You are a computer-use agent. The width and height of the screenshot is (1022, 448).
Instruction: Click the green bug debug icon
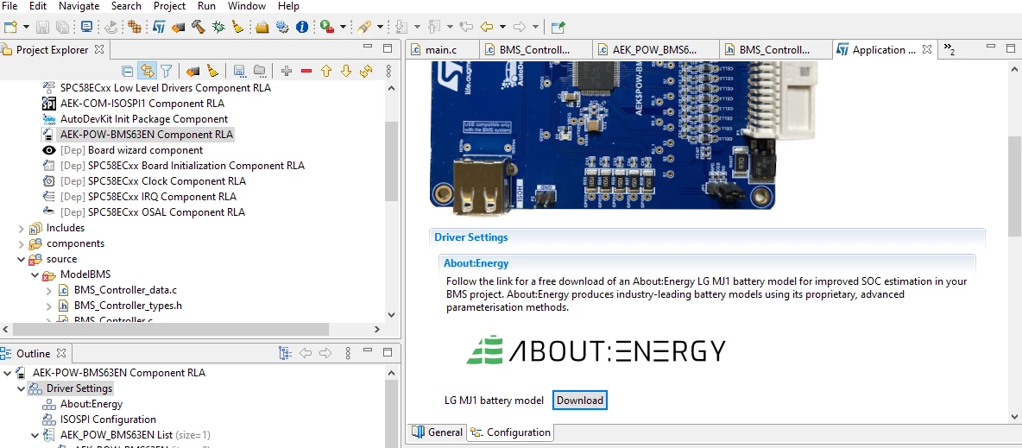click(x=219, y=27)
